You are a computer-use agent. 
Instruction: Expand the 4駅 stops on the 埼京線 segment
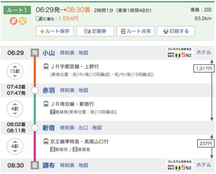tap(15, 109)
